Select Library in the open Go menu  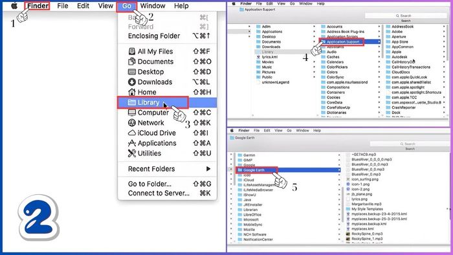click(x=167, y=102)
